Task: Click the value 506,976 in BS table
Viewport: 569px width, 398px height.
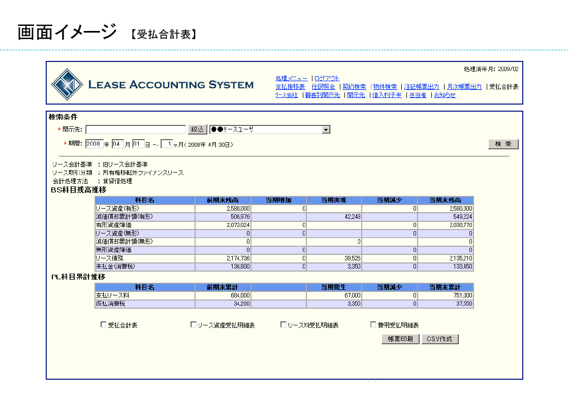Action: click(x=240, y=217)
